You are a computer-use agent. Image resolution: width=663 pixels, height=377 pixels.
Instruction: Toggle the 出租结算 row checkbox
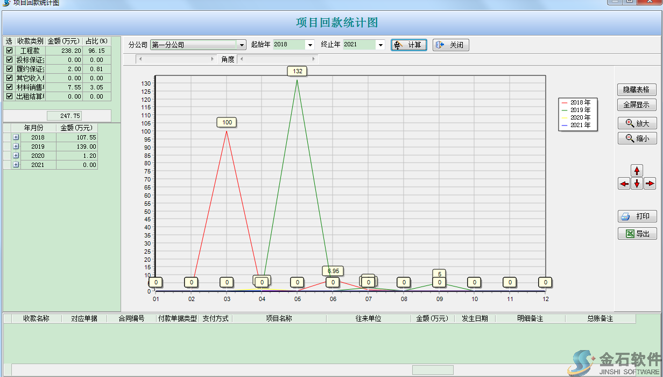tap(9, 96)
